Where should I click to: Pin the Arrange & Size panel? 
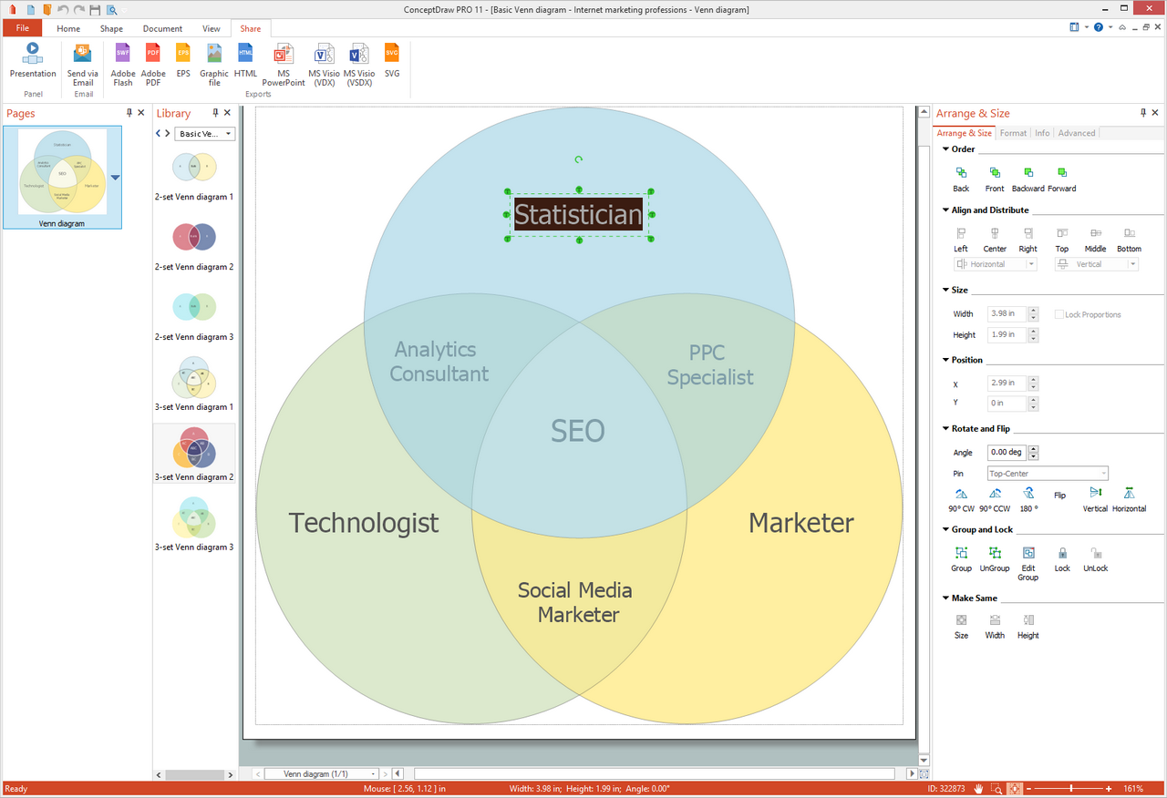click(1143, 113)
